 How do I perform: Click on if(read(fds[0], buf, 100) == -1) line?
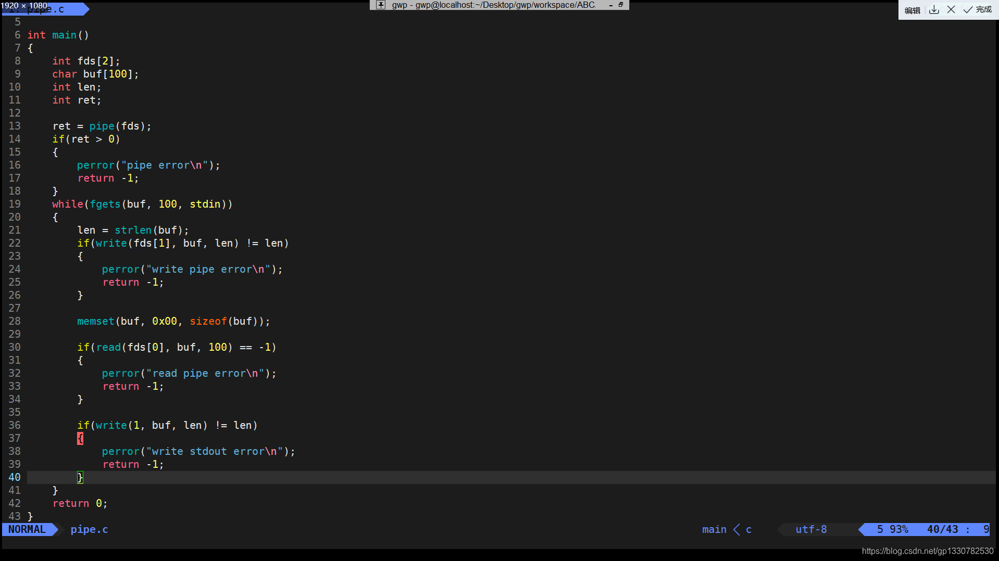pos(177,347)
